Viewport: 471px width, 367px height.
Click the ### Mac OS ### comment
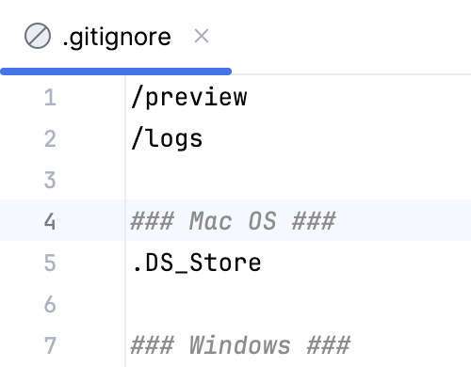pyautogui.click(x=233, y=221)
